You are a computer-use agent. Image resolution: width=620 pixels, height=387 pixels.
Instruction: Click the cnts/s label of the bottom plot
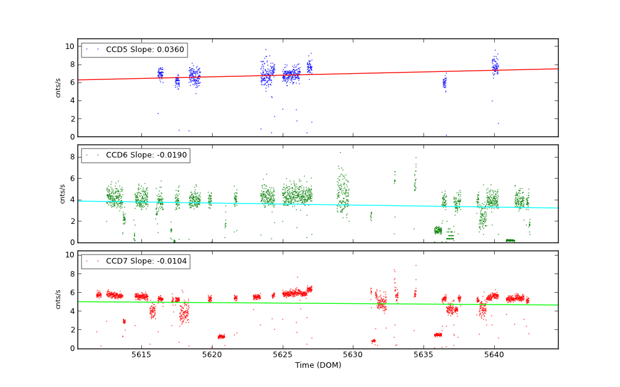click(59, 300)
